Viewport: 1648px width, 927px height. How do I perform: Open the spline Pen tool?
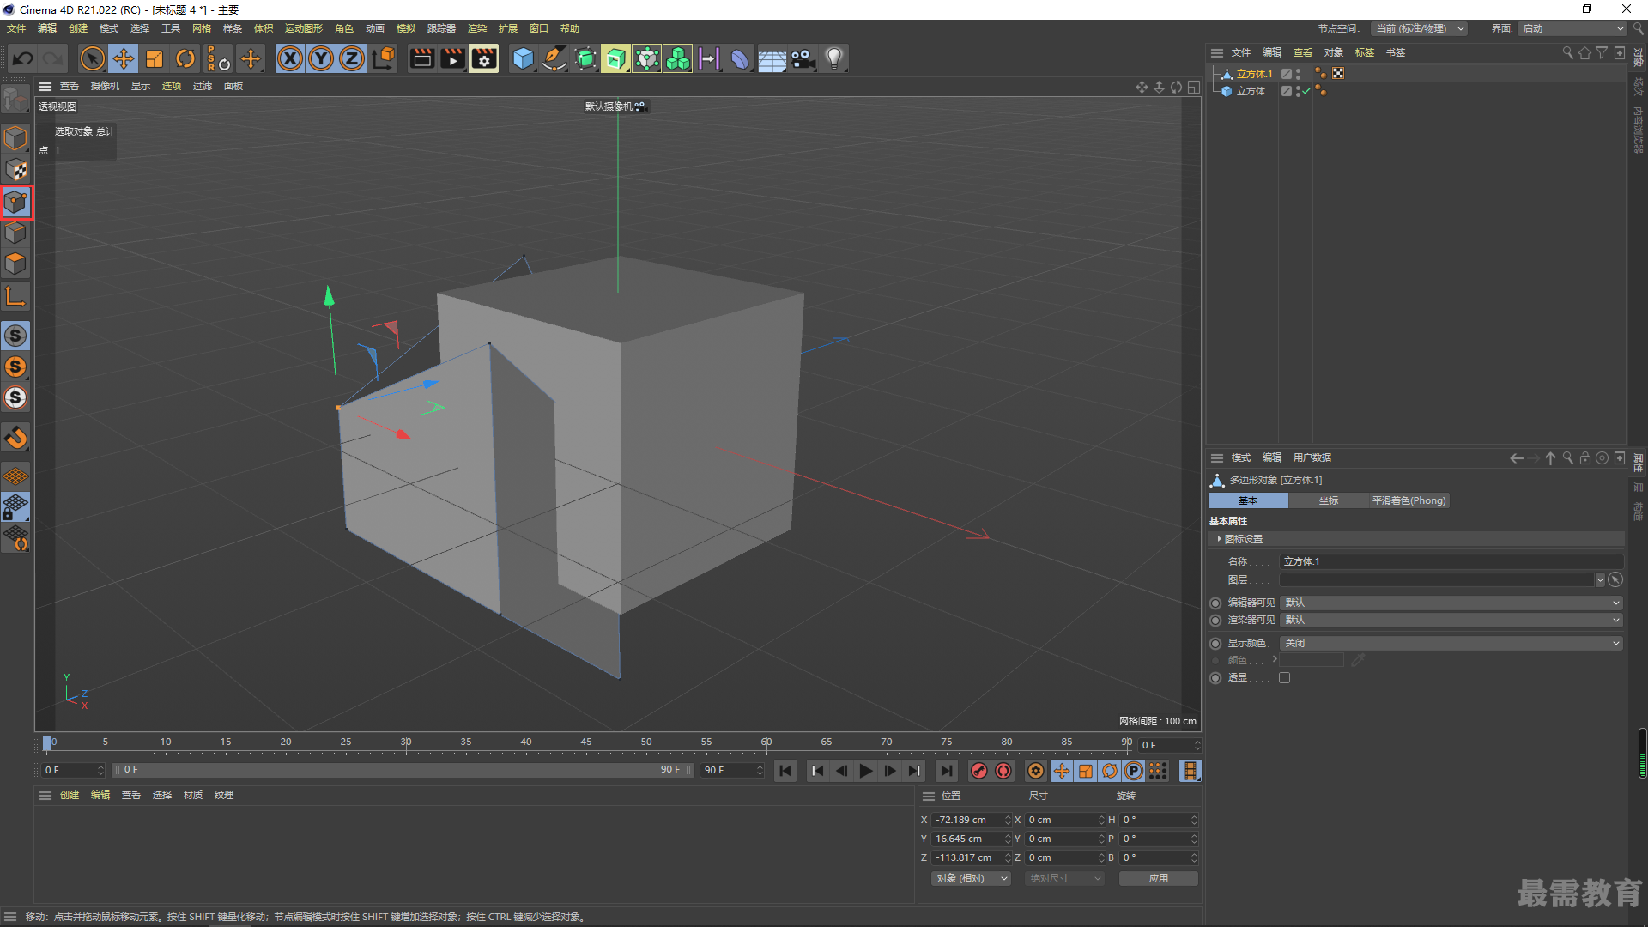554,58
